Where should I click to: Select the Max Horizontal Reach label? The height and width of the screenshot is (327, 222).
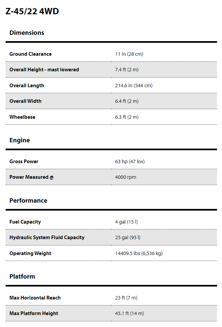[x=35, y=298]
